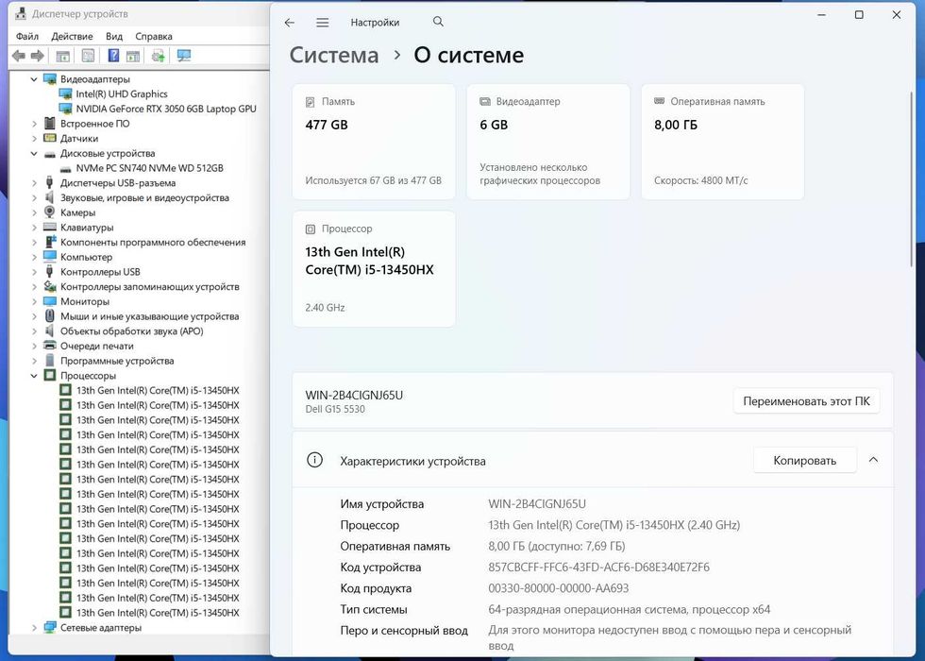Collapse the Видеоадаптеры tree node
The width and height of the screenshot is (925, 661).
34,79
